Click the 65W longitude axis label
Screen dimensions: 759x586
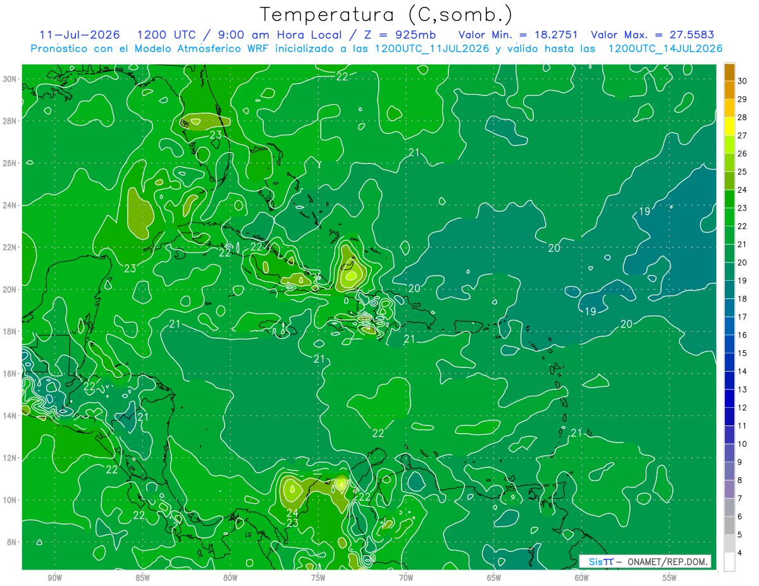point(494,578)
